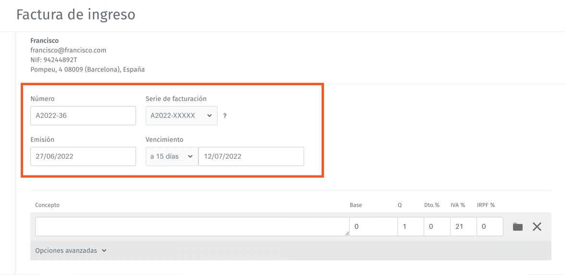Click the Vencimiento date field 12/07/2022

[251, 157]
